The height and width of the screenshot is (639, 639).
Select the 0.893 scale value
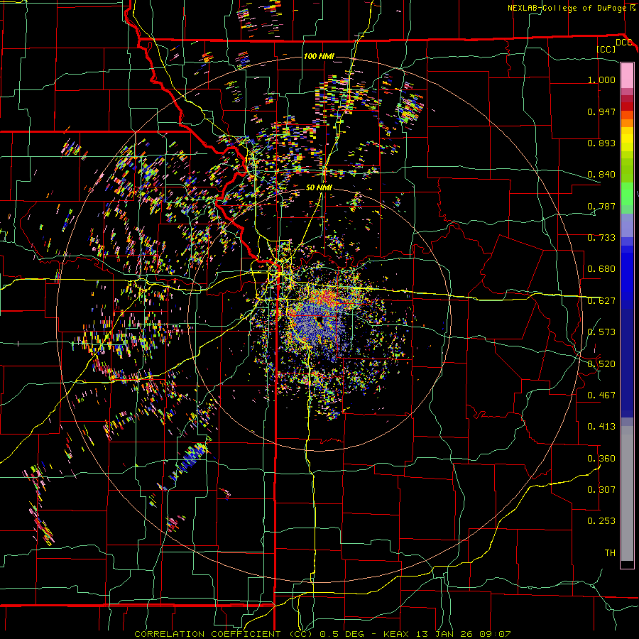[x=601, y=143]
